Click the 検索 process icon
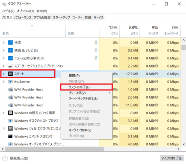Screen dimensions: 186x164 pos(10,43)
